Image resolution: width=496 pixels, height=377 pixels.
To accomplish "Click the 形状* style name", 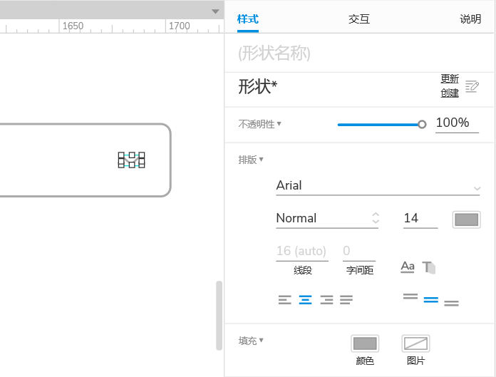I will [x=257, y=86].
